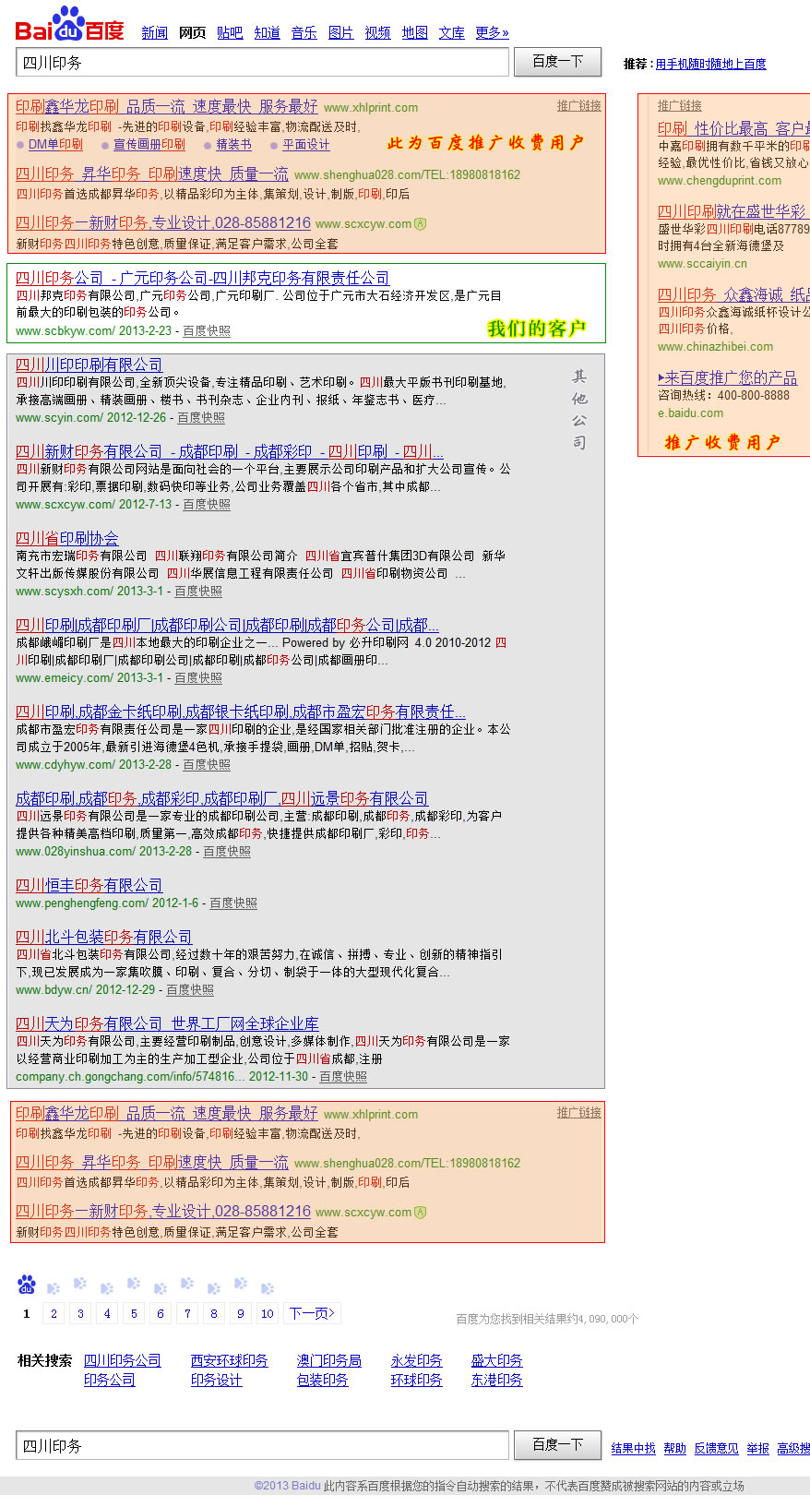Open the 四川天为印务有限公司 世界工厂网 result

coord(167,1023)
